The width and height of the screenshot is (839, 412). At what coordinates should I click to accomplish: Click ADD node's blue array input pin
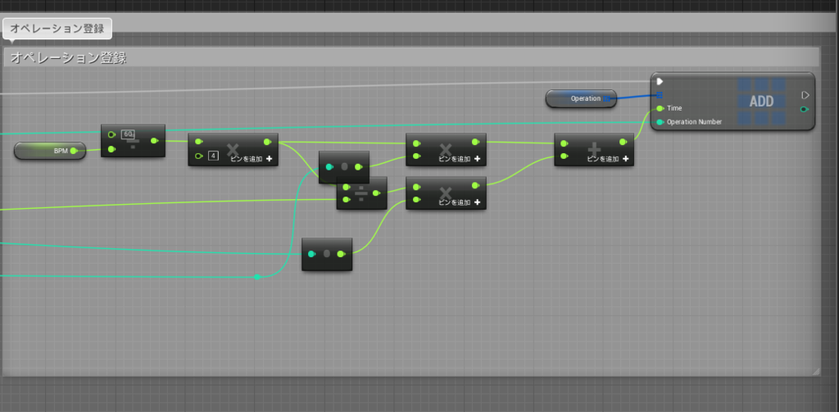click(660, 95)
